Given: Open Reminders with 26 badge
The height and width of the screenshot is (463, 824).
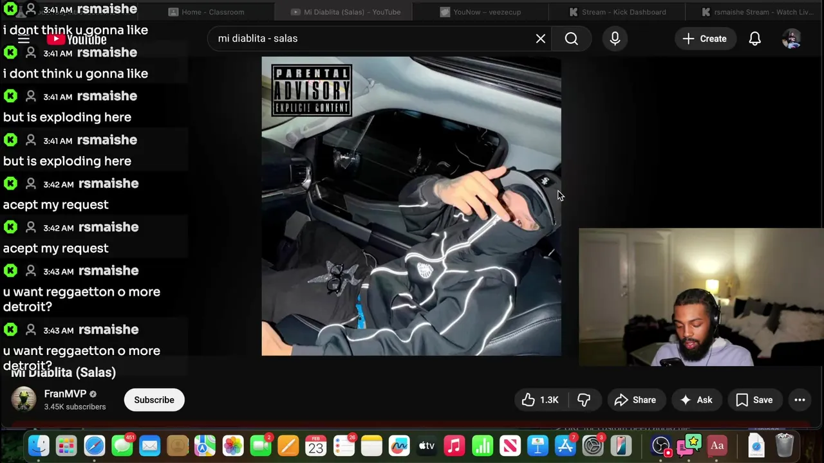Looking at the screenshot, I should point(344,446).
